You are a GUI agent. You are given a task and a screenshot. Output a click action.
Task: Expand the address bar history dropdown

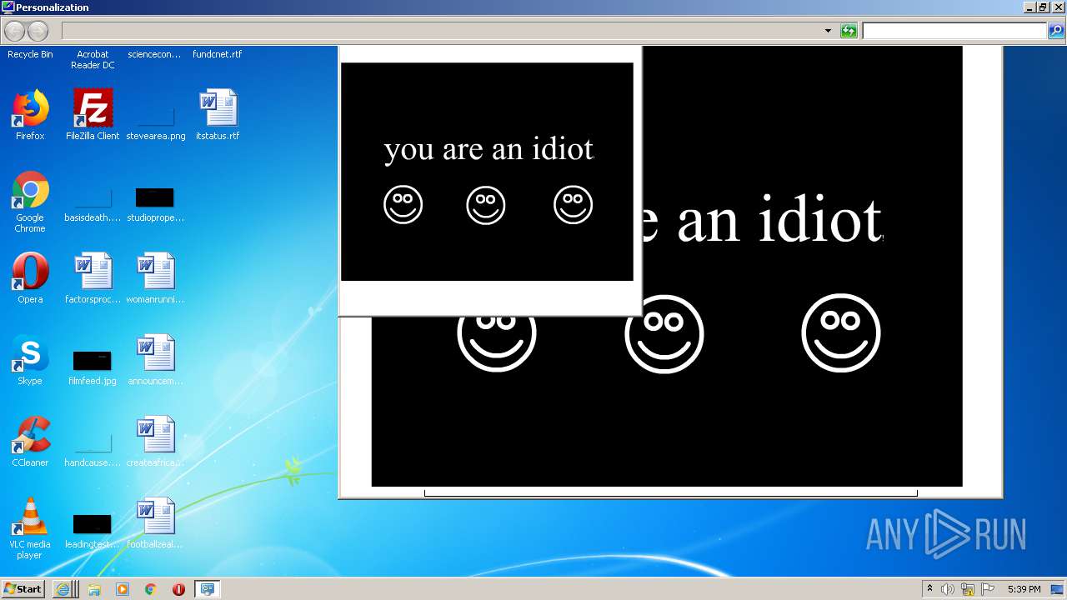coord(828,31)
